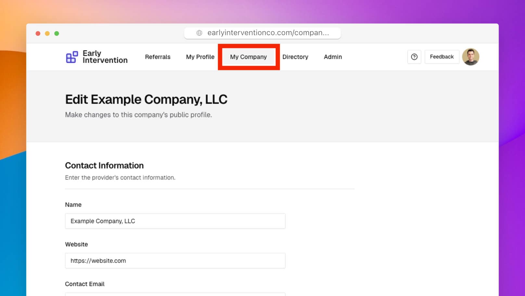Click into the Name input field
This screenshot has height=296, width=525.
[x=175, y=221]
